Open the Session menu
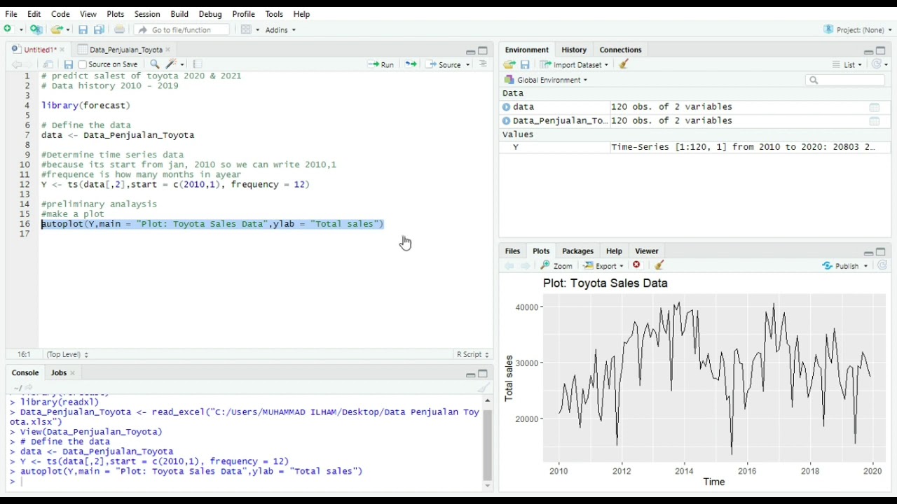This screenshot has width=897, height=504. 147,14
